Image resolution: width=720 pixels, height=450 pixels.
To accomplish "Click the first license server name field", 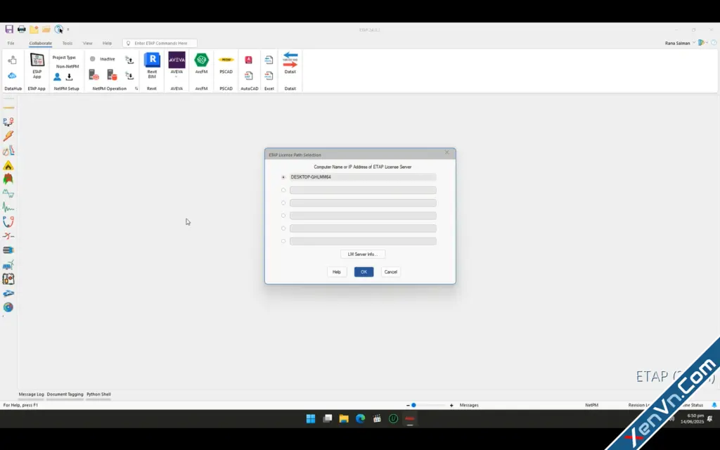I will coord(363,177).
